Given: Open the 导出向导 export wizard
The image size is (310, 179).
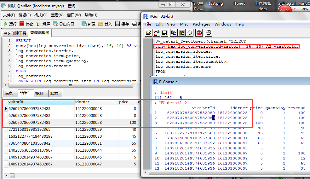Looking at the screenshot, I should [64, 24].
